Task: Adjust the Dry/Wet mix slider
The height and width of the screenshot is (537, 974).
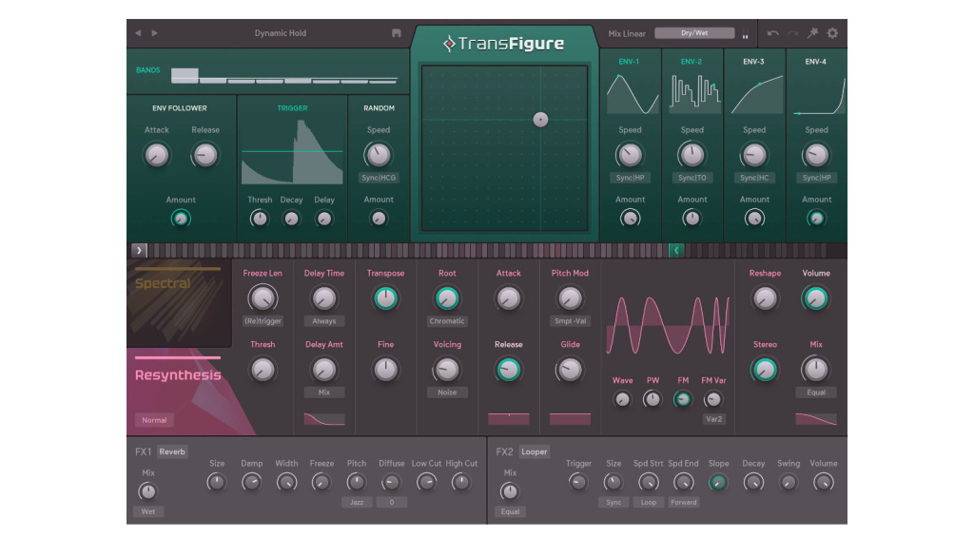Action: [694, 33]
